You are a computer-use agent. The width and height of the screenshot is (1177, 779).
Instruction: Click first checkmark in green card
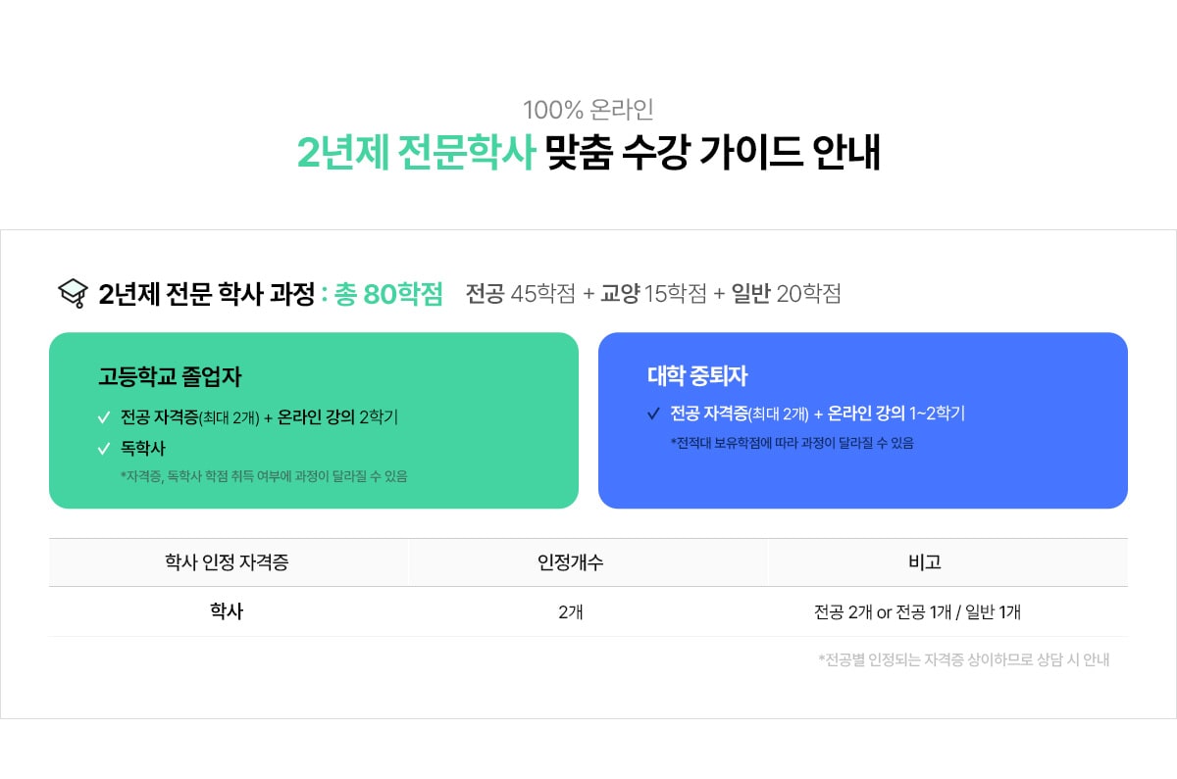[104, 417]
